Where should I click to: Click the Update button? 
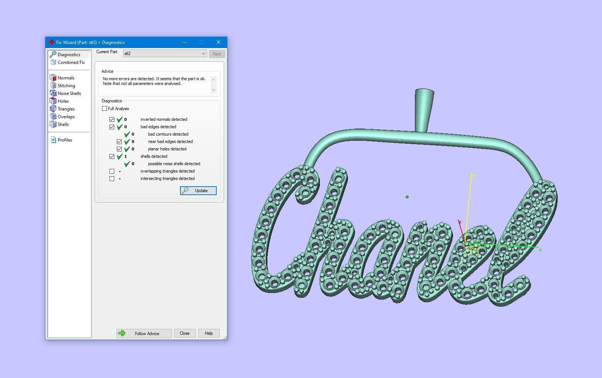198,191
